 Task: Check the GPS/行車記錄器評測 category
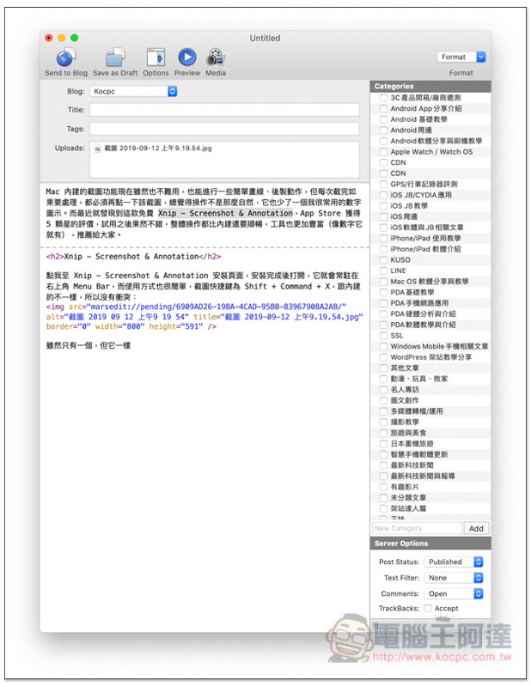[383, 184]
